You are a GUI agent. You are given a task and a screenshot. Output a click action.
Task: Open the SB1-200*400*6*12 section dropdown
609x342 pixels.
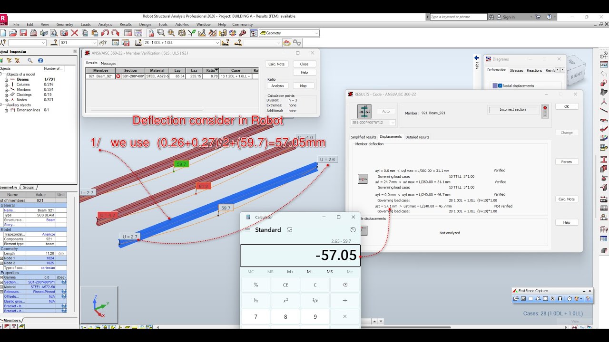(x=393, y=123)
